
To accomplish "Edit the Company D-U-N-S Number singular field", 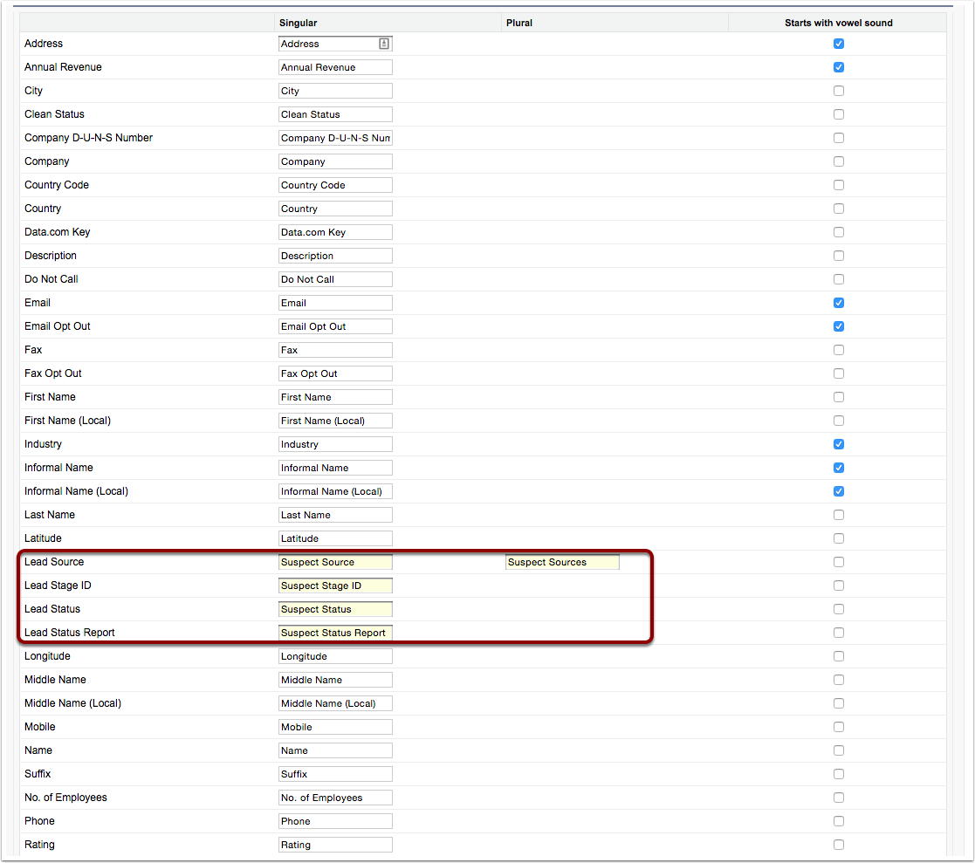I will click(x=334, y=137).
